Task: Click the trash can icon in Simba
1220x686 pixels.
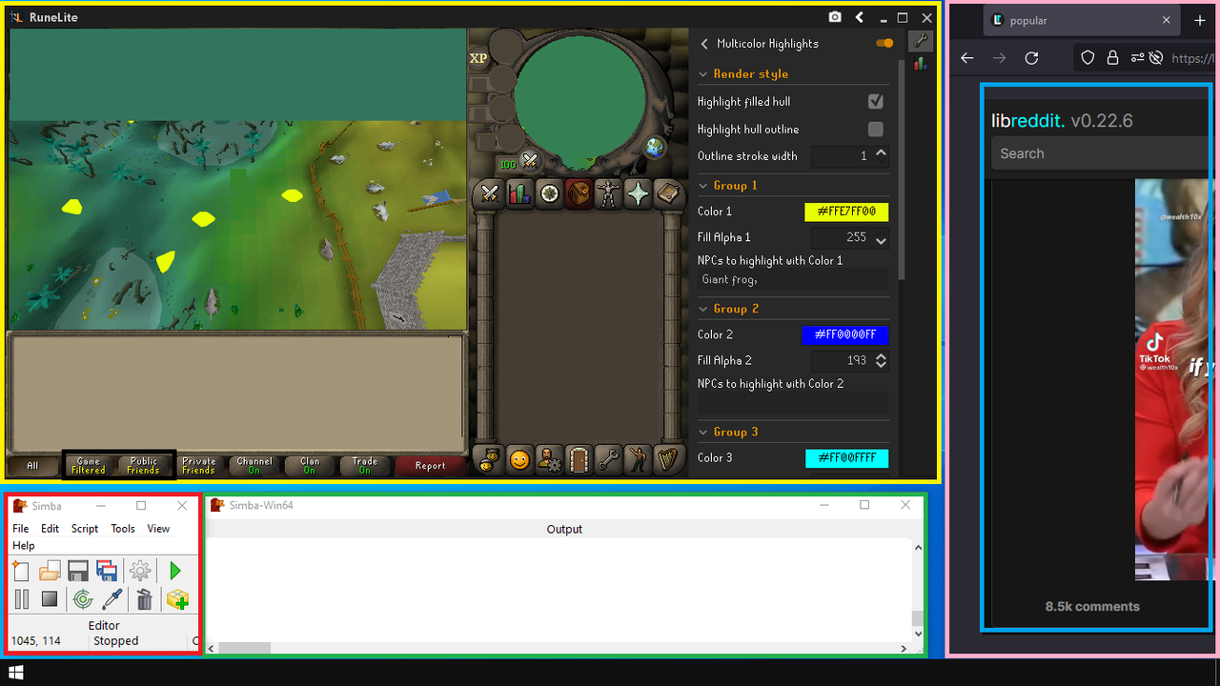Action: click(x=144, y=599)
